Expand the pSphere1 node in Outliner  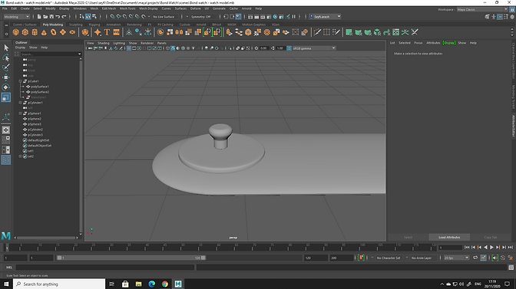pos(20,113)
